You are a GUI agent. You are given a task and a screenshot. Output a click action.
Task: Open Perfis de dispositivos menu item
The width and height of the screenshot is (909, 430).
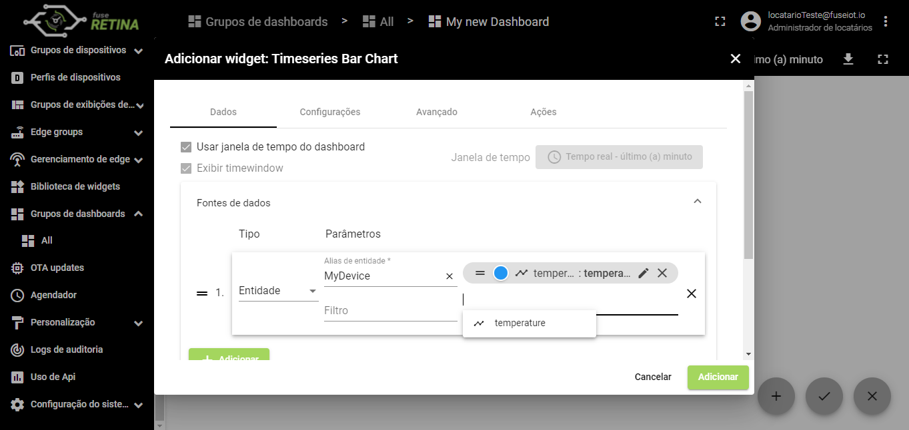75,77
